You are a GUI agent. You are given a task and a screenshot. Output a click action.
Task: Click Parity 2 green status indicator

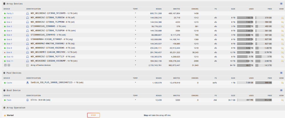(5, 13)
